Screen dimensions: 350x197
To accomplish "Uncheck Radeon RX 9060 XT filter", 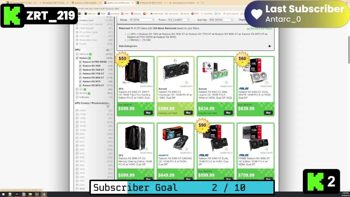I will pyautogui.click(x=80, y=78).
